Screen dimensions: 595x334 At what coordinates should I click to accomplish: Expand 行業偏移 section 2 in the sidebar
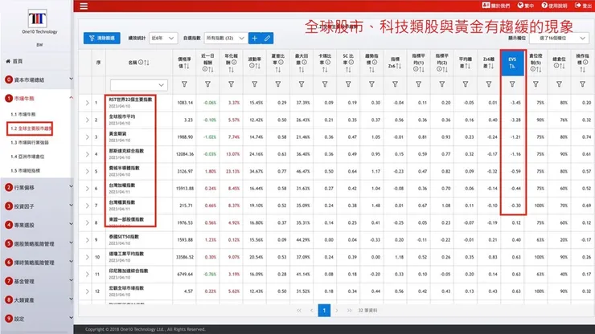(37, 187)
